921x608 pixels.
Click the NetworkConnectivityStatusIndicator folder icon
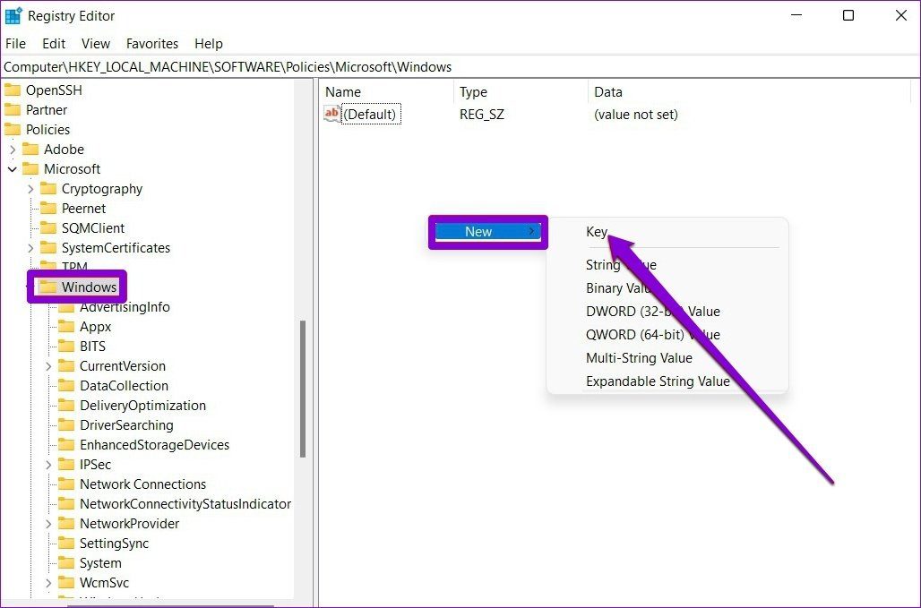[x=66, y=503]
